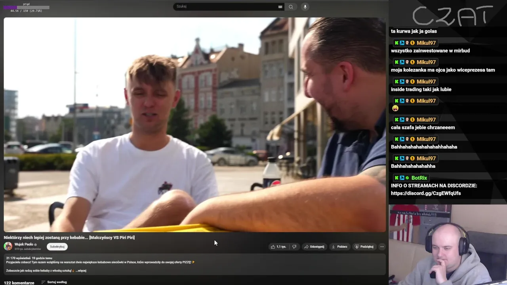Image resolution: width=507 pixels, height=285 pixels.
Task: Click chat message 'moja kolezanka ma ojca'
Action: pyautogui.click(x=443, y=70)
